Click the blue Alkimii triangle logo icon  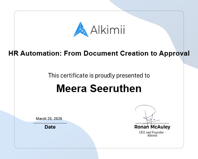point(81,30)
